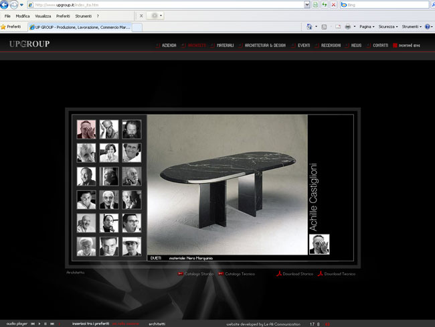Click the red X Stop loading icon
435x327 pixels.
[x=333, y=5]
